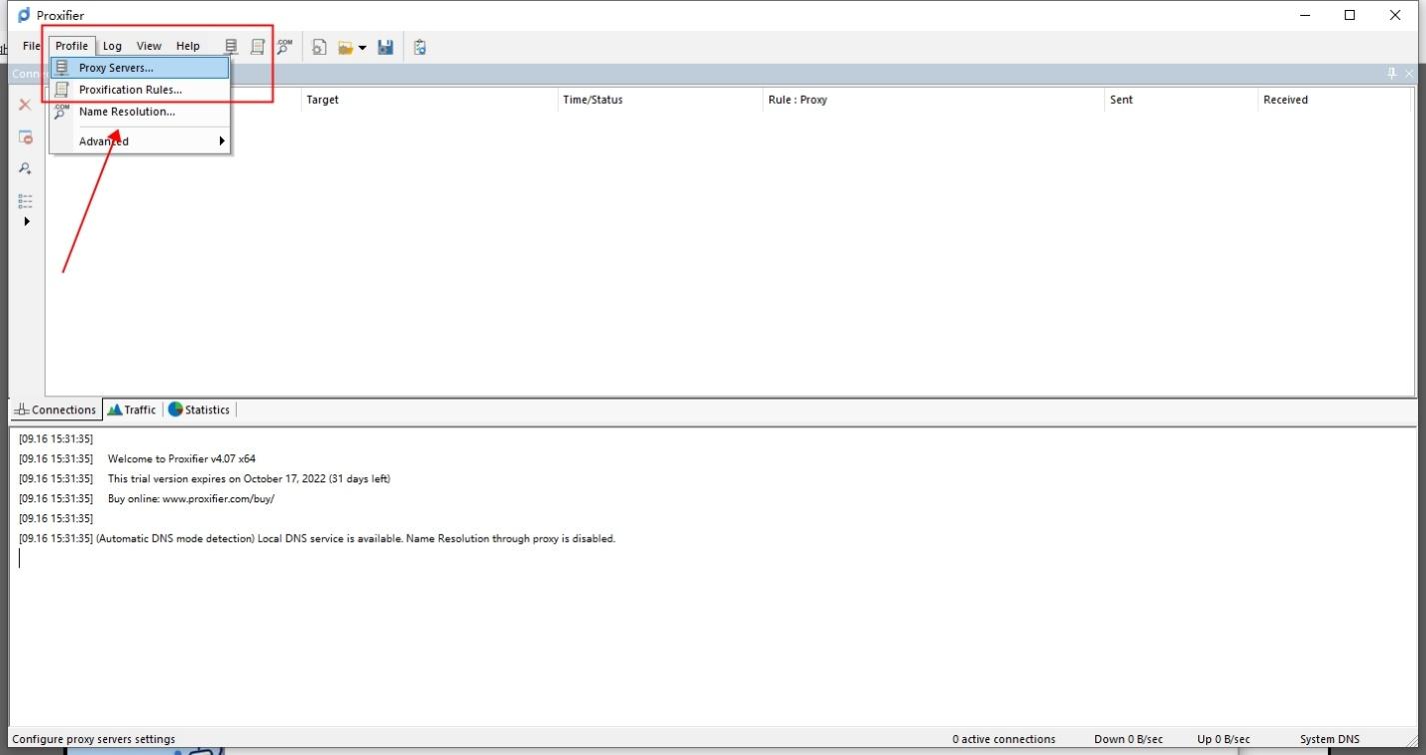The width and height of the screenshot is (1426, 755).
Task: Save the profile using the floppy disk icon
Action: tap(386, 46)
